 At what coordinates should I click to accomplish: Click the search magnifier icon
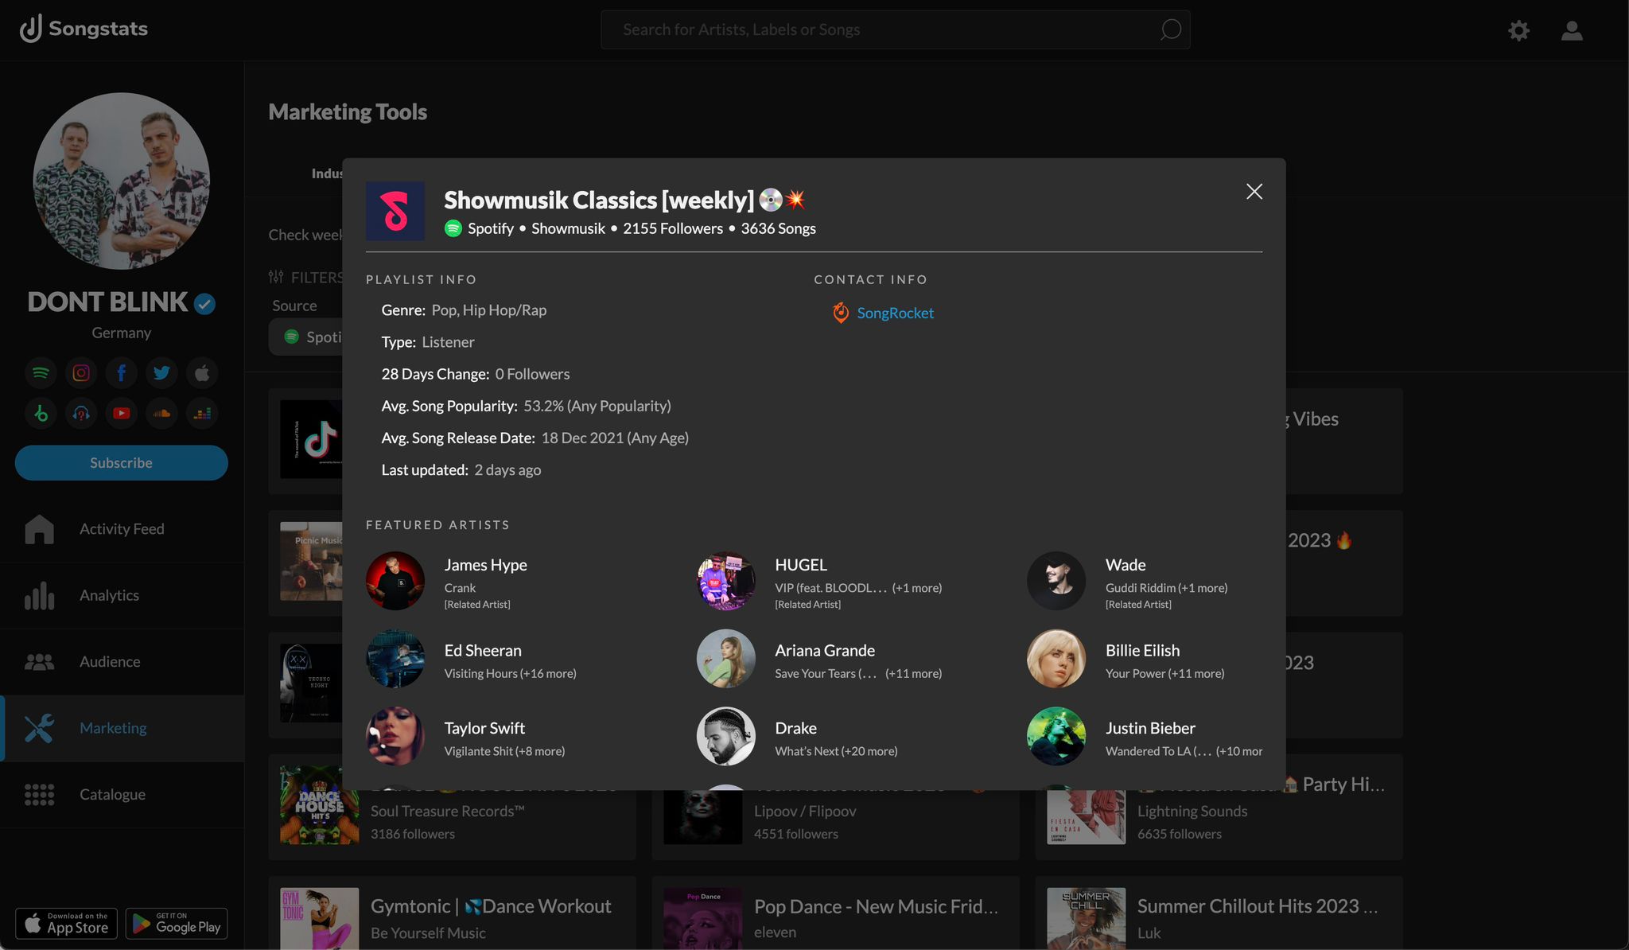1170,29
